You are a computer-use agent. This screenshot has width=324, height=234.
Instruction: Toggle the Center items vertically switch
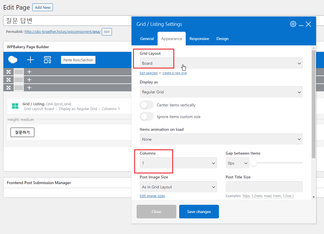coord(147,105)
